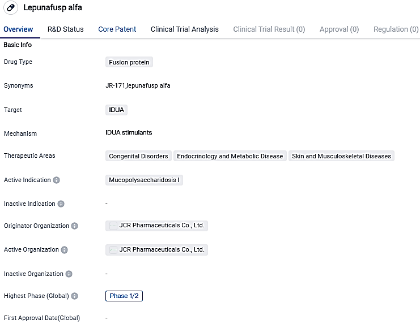The image size is (420, 324).
Task: Click info icon beside Originator Organization
Action: coord(75,226)
